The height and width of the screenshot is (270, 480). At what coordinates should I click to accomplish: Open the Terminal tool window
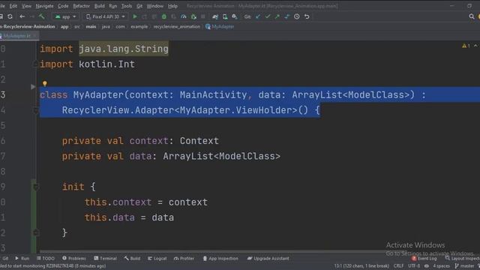coord(105,258)
